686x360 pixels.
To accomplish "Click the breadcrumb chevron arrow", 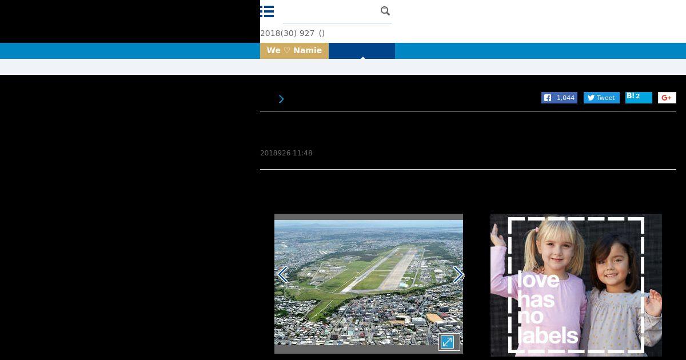I will (x=281, y=99).
